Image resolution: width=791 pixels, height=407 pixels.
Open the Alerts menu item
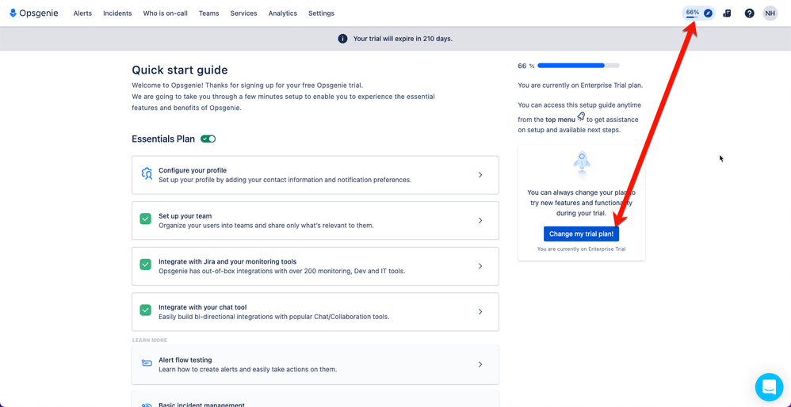pos(82,13)
